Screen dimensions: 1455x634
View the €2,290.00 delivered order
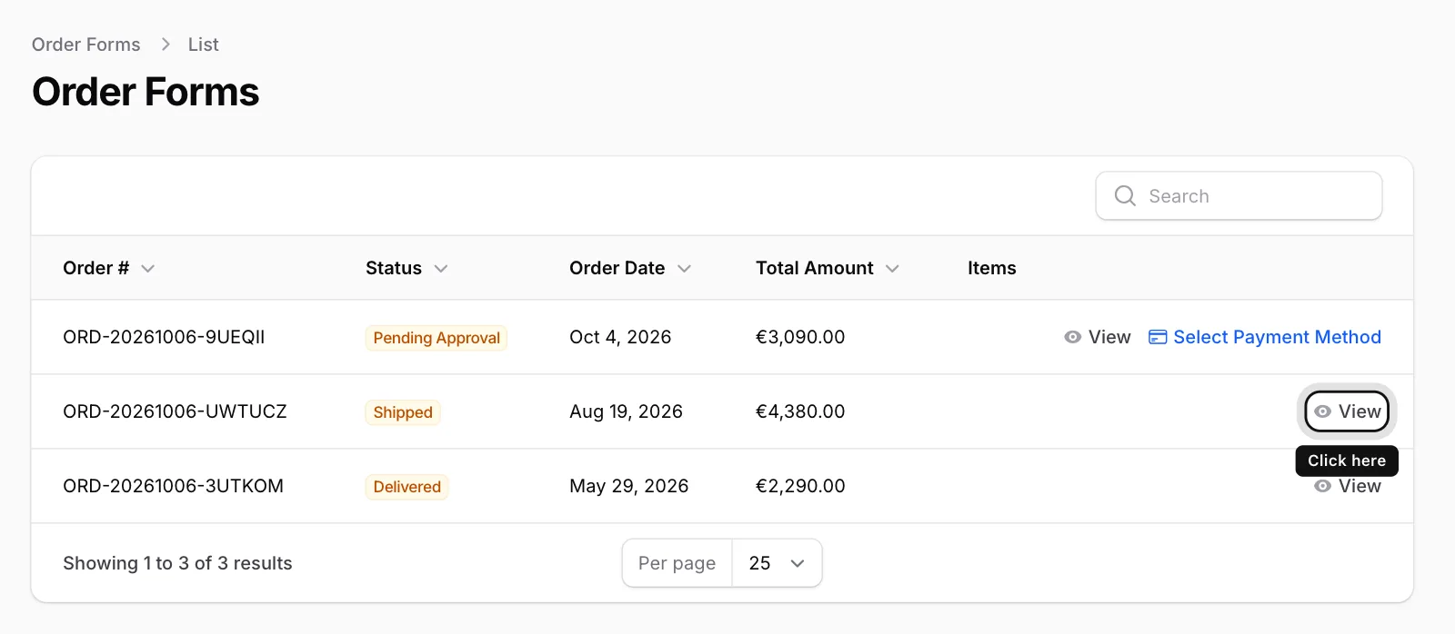click(1348, 486)
